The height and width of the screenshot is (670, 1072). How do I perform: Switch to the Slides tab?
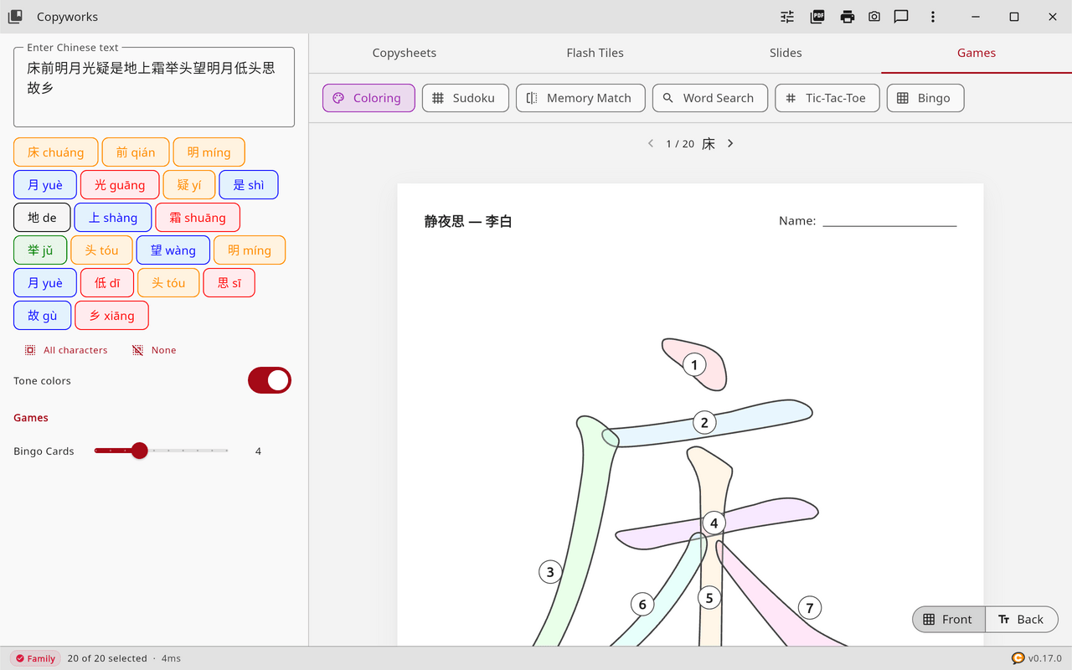786,53
